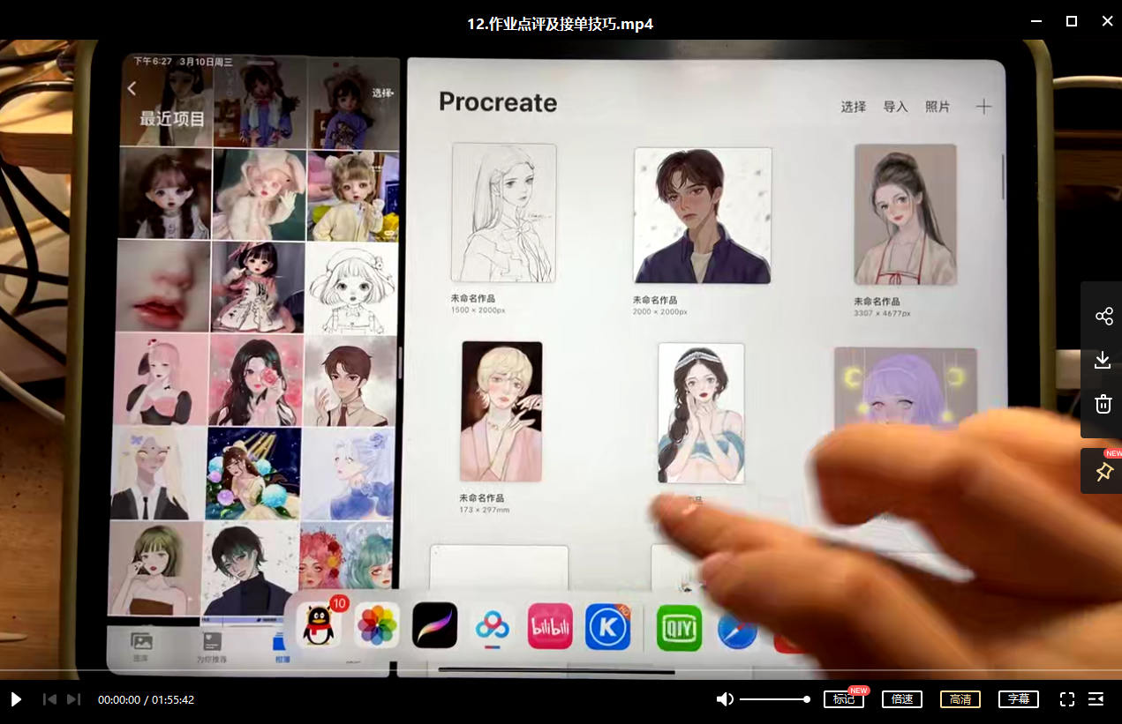Open the 倍速 playback speed menu
The image size is (1122, 724).
(901, 699)
